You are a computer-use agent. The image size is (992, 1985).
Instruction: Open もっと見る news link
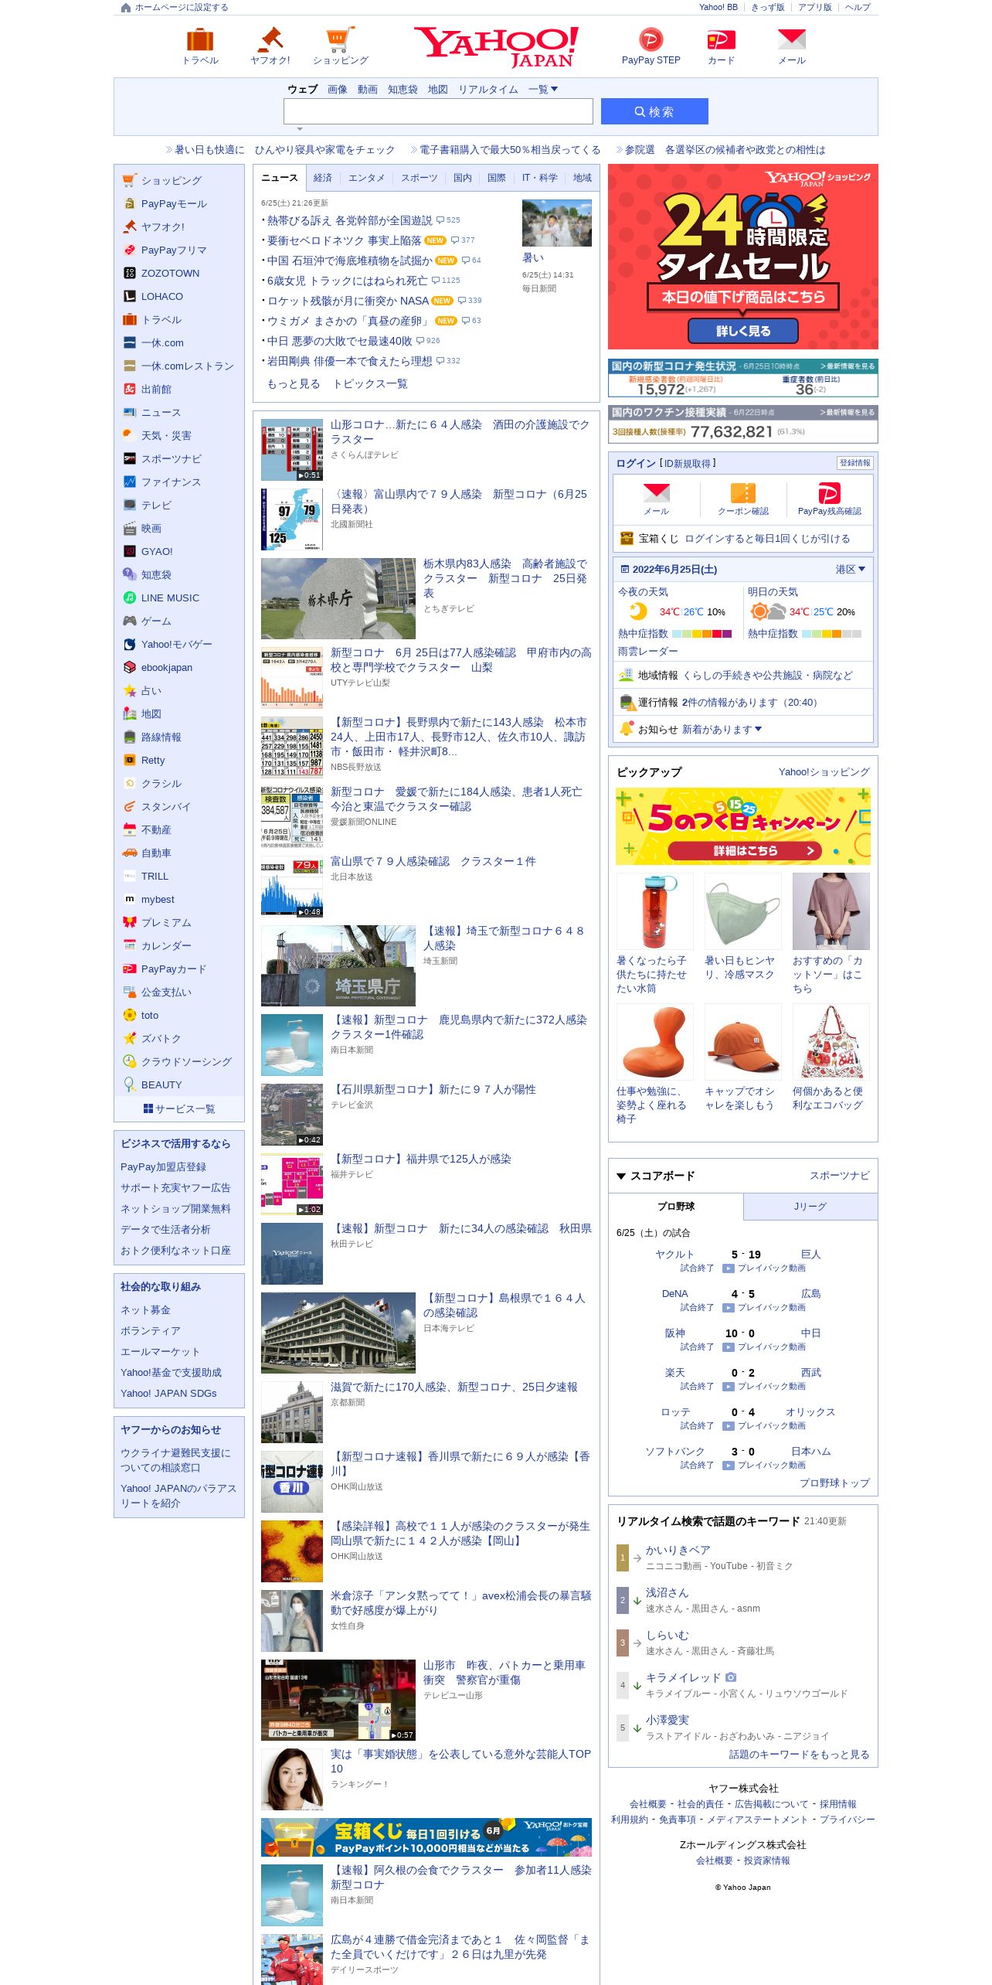[x=294, y=384]
